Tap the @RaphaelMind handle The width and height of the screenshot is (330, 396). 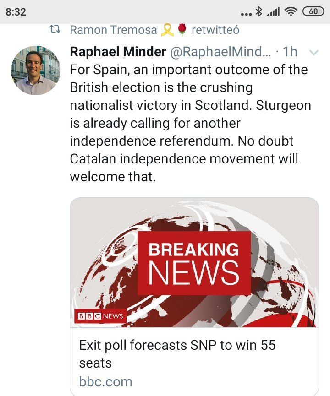[x=220, y=52]
